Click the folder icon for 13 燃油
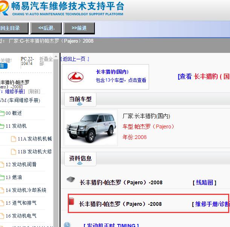This screenshot has width=230, height=227. 2,178
